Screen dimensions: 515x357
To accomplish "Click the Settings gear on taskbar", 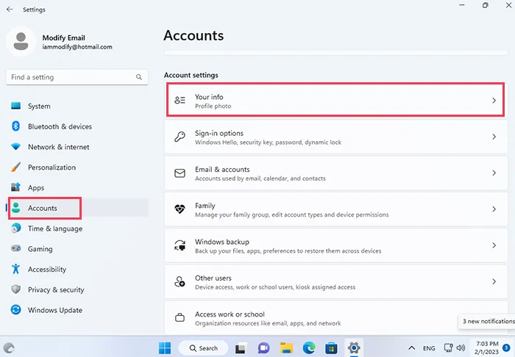I will point(354,347).
